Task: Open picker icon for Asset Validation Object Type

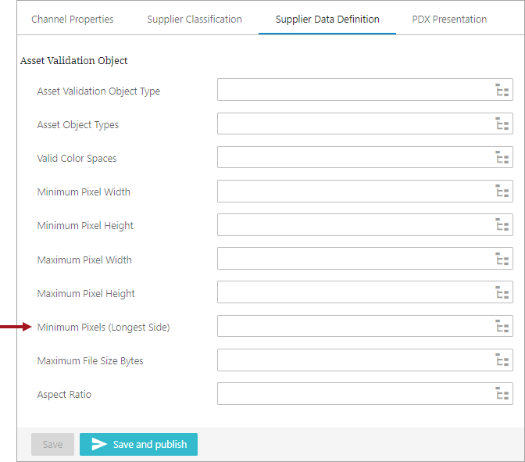Action: coord(502,90)
